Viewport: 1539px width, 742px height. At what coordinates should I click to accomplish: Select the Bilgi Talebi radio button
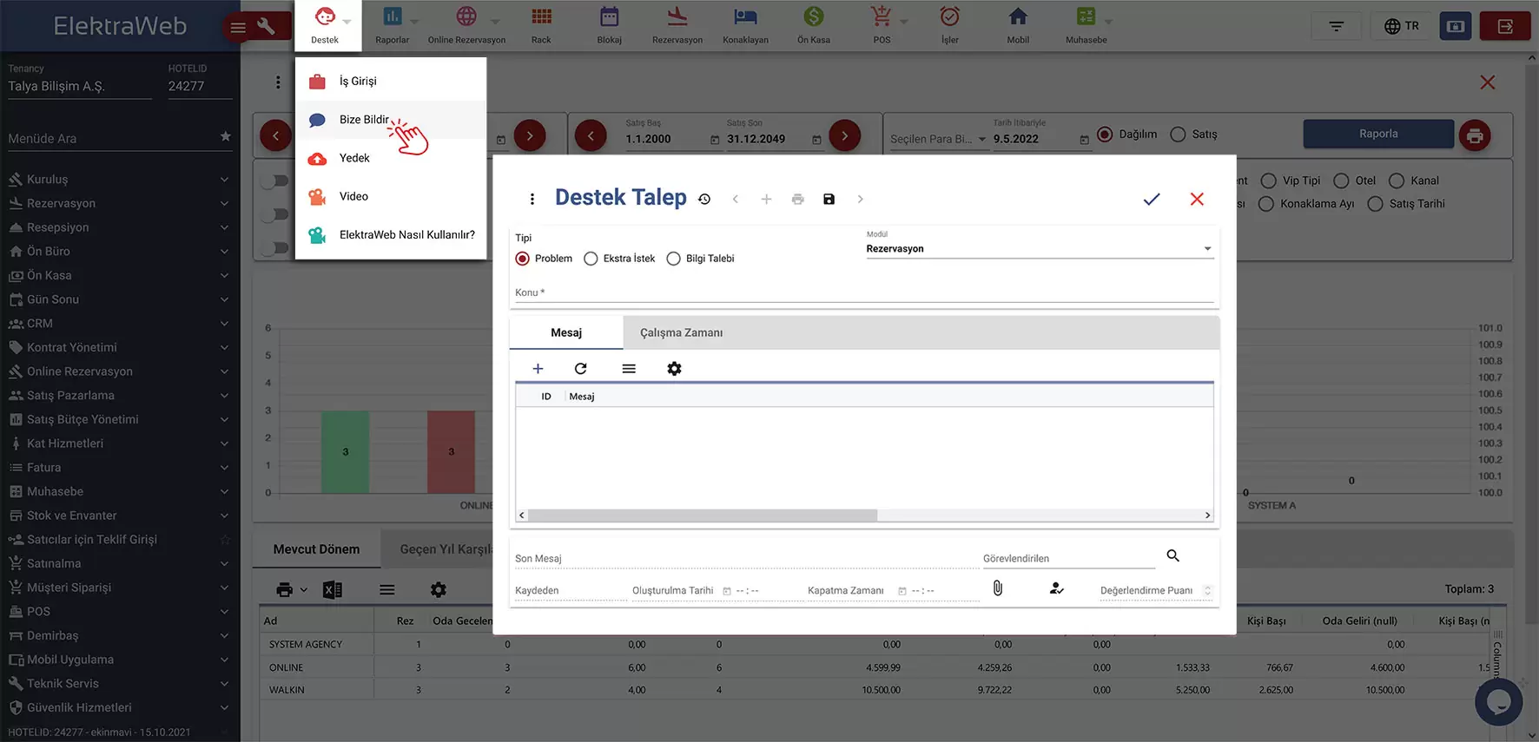click(673, 259)
